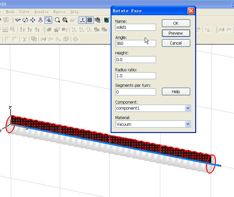
Task: Click the zoom rectangle tool
Action: (48, 20)
